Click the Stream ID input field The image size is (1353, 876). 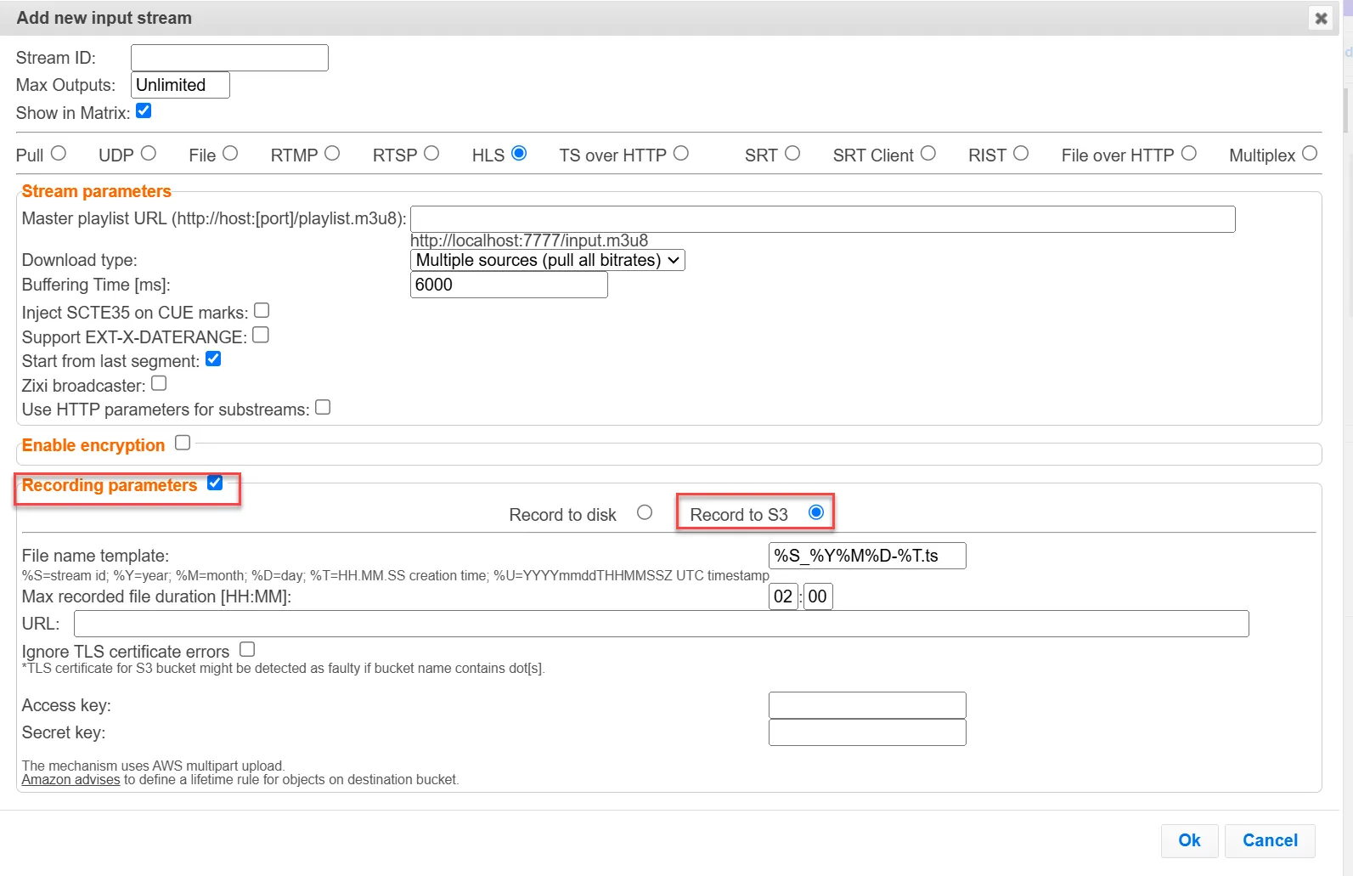pyautogui.click(x=229, y=58)
